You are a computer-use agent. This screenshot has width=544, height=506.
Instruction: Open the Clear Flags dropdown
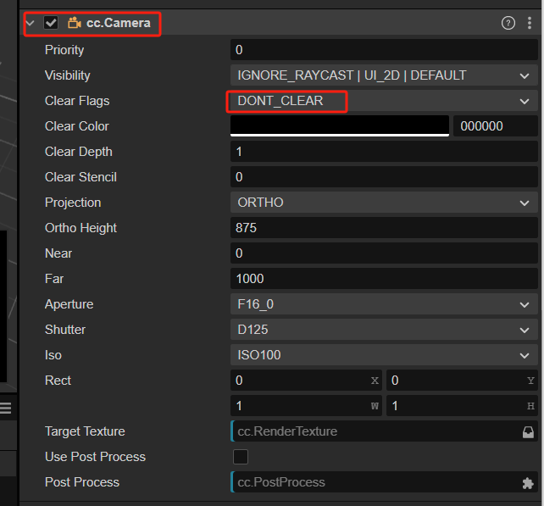pos(384,101)
